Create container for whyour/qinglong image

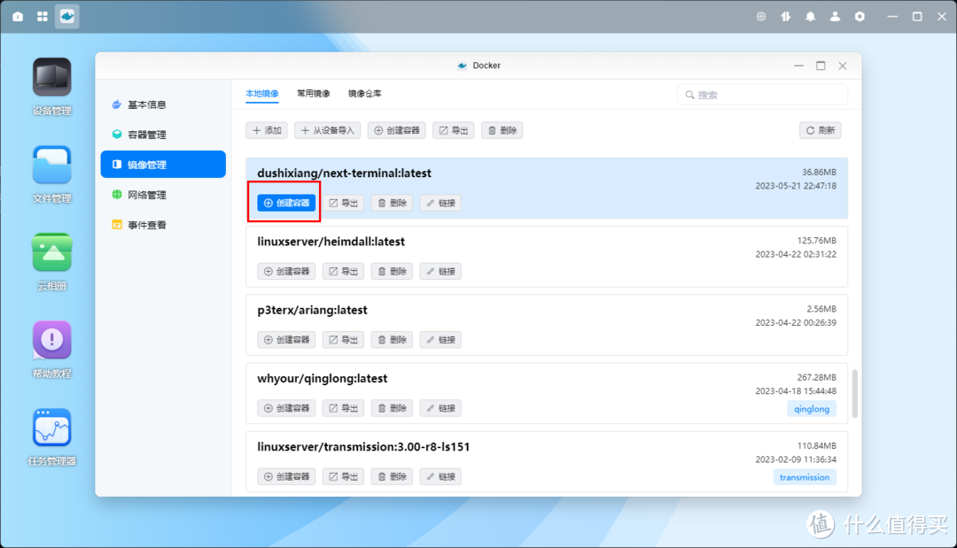286,408
